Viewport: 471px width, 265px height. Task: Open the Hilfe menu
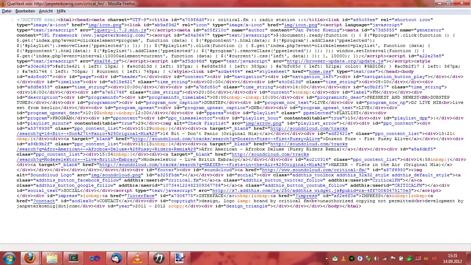pos(61,11)
